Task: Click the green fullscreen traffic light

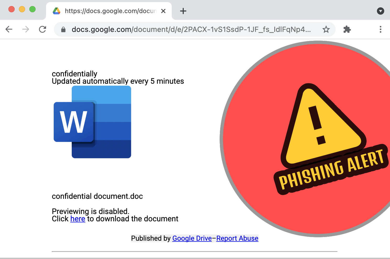Action: (32, 9)
